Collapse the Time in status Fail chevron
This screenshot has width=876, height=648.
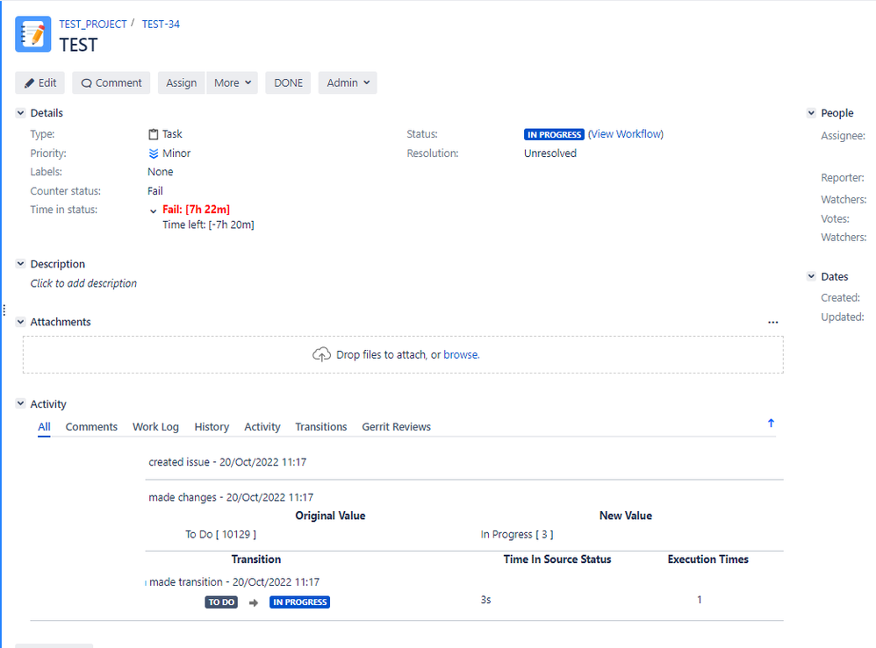(x=153, y=211)
